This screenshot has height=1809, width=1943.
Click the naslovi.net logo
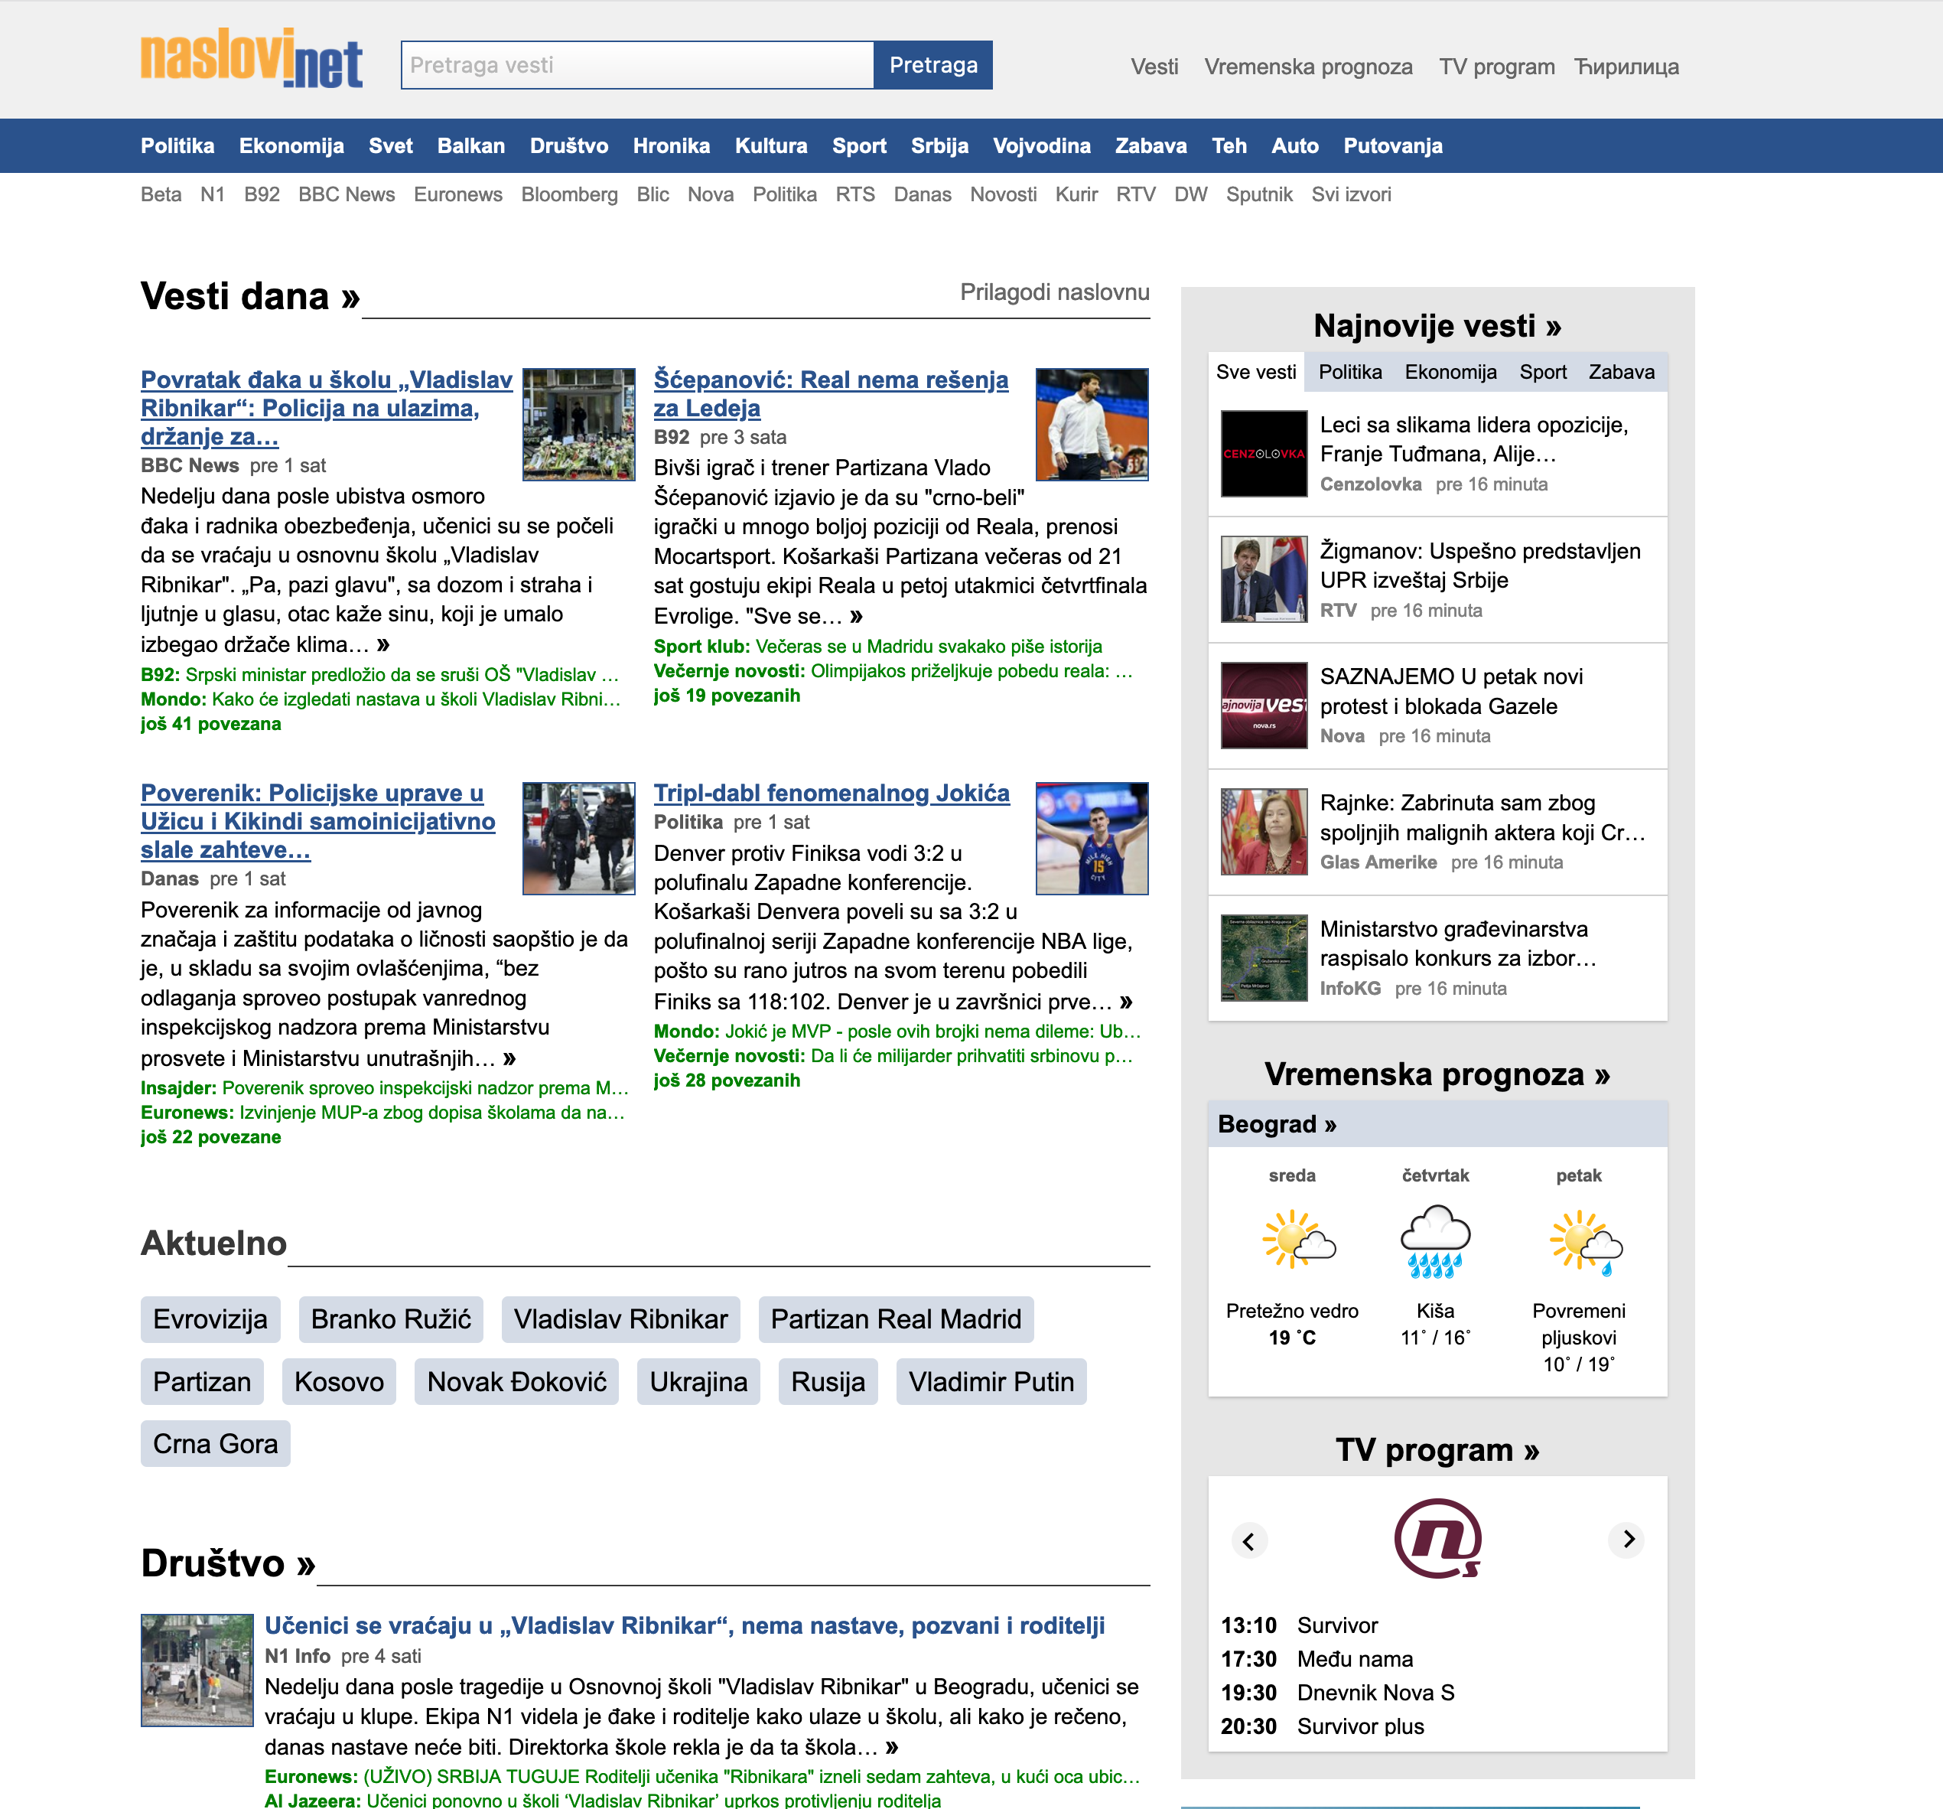point(251,57)
